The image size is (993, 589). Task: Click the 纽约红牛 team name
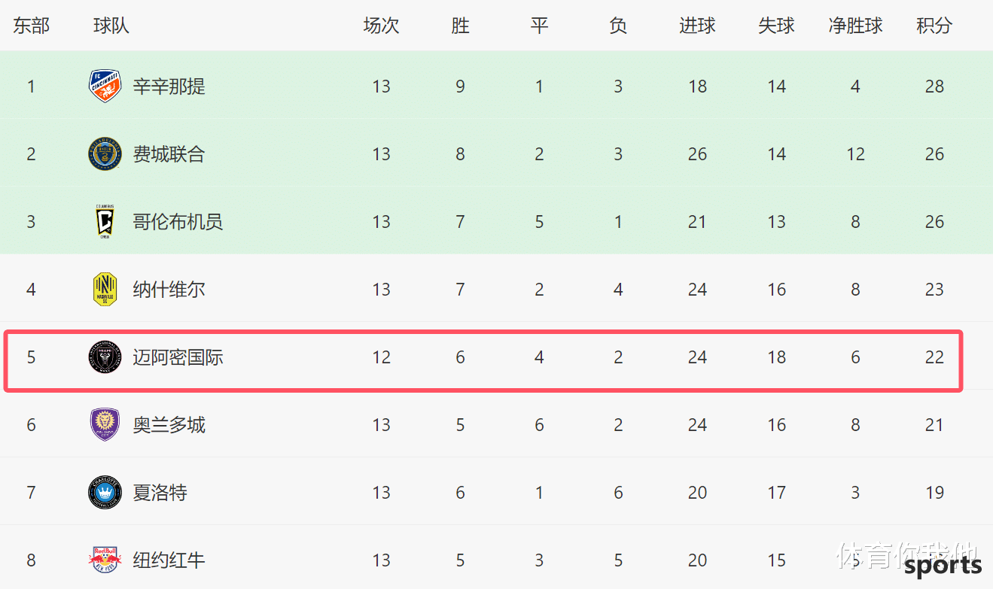point(169,560)
